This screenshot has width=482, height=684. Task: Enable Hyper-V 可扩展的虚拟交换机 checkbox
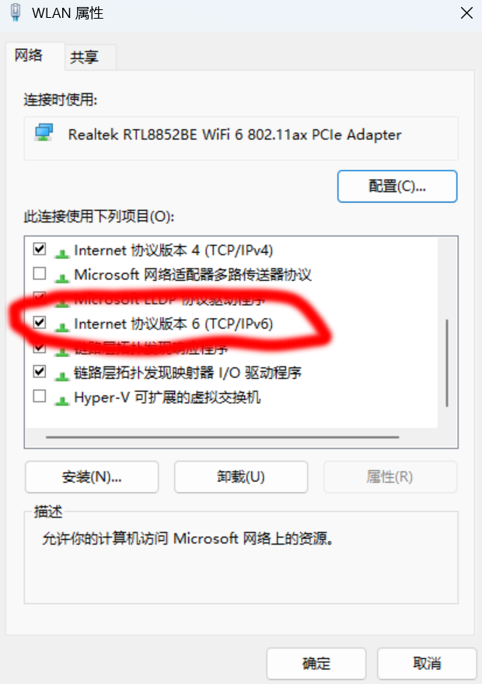tap(40, 395)
